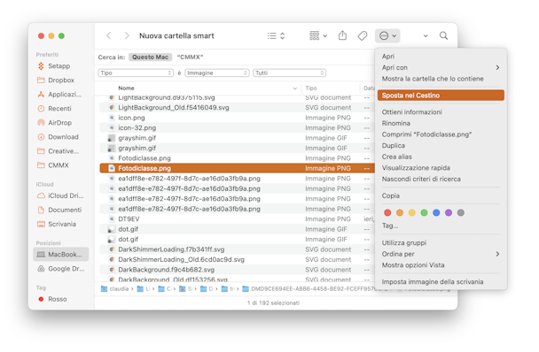Choose Ottieni informazioni
Image resolution: width=539 pixels, height=352 pixels.
(x=412, y=111)
